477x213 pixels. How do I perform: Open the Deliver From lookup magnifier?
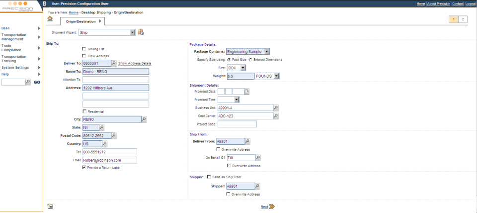pyautogui.click(x=247, y=141)
